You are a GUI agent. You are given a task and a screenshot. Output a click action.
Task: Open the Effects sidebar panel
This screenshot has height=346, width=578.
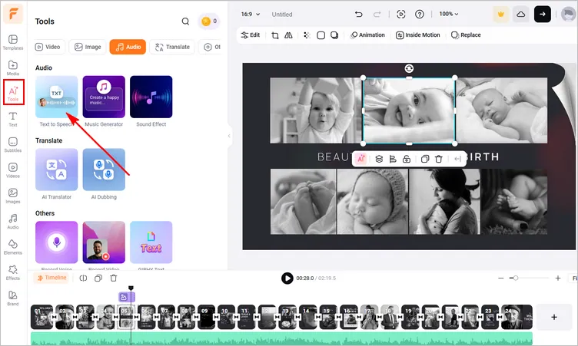point(13,273)
